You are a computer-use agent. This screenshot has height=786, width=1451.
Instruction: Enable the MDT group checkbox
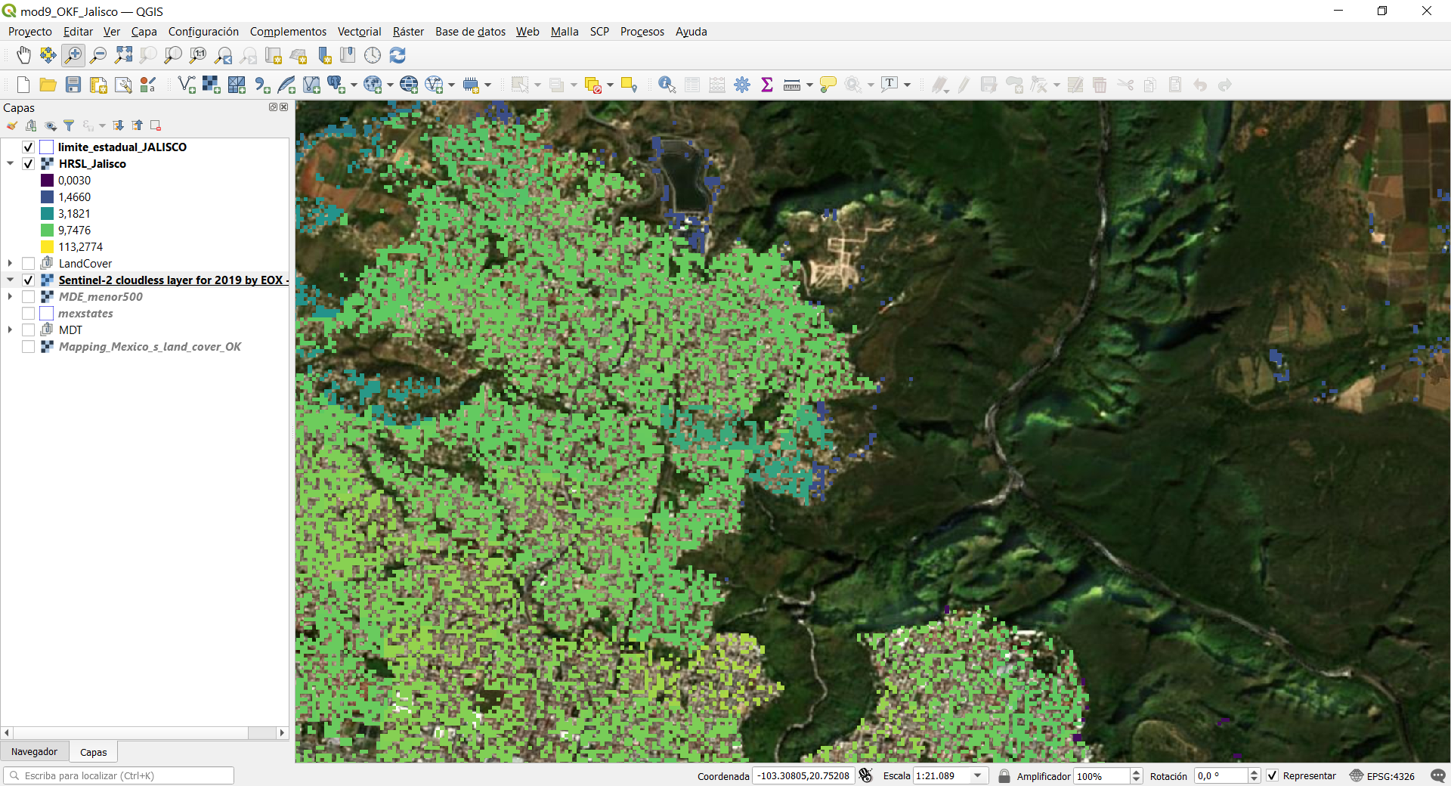[x=28, y=330]
